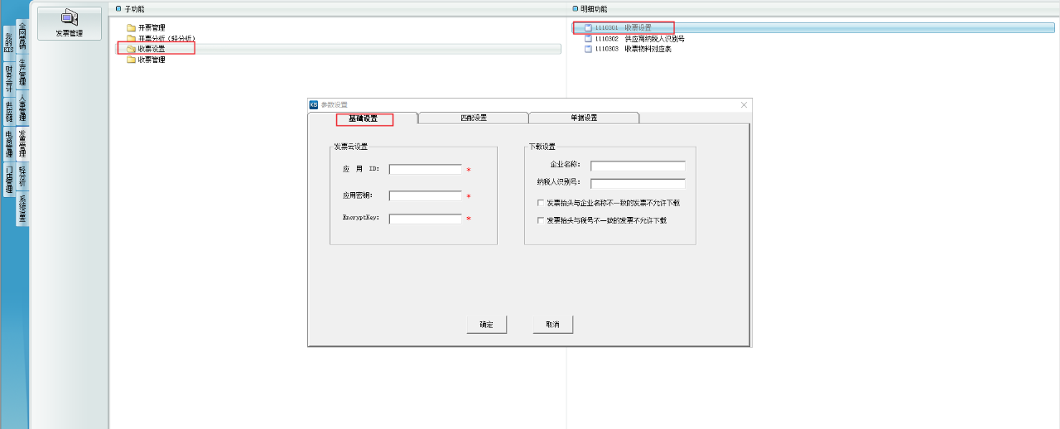Image resolution: width=1060 pixels, height=429 pixels.
Task: Focus the 应用 ID input field
Action: [x=425, y=170]
